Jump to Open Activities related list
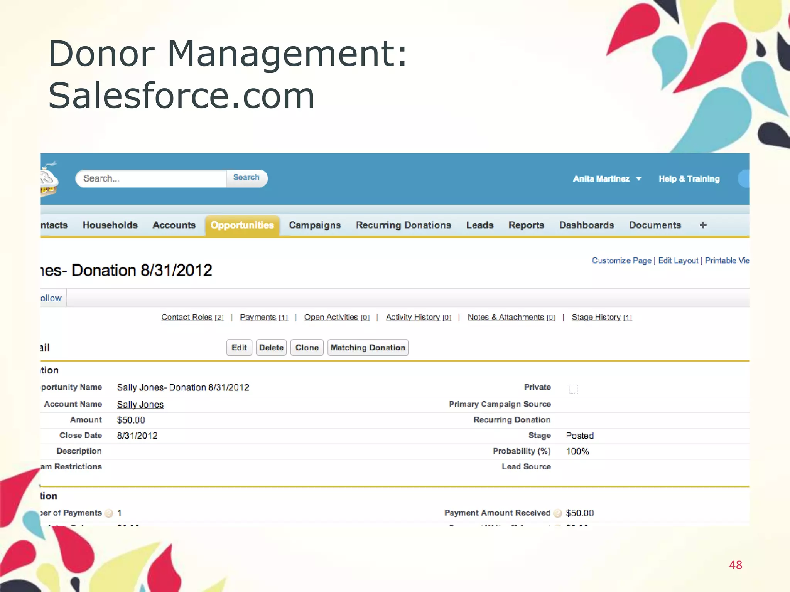 pyautogui.click(x=337, y=317)
